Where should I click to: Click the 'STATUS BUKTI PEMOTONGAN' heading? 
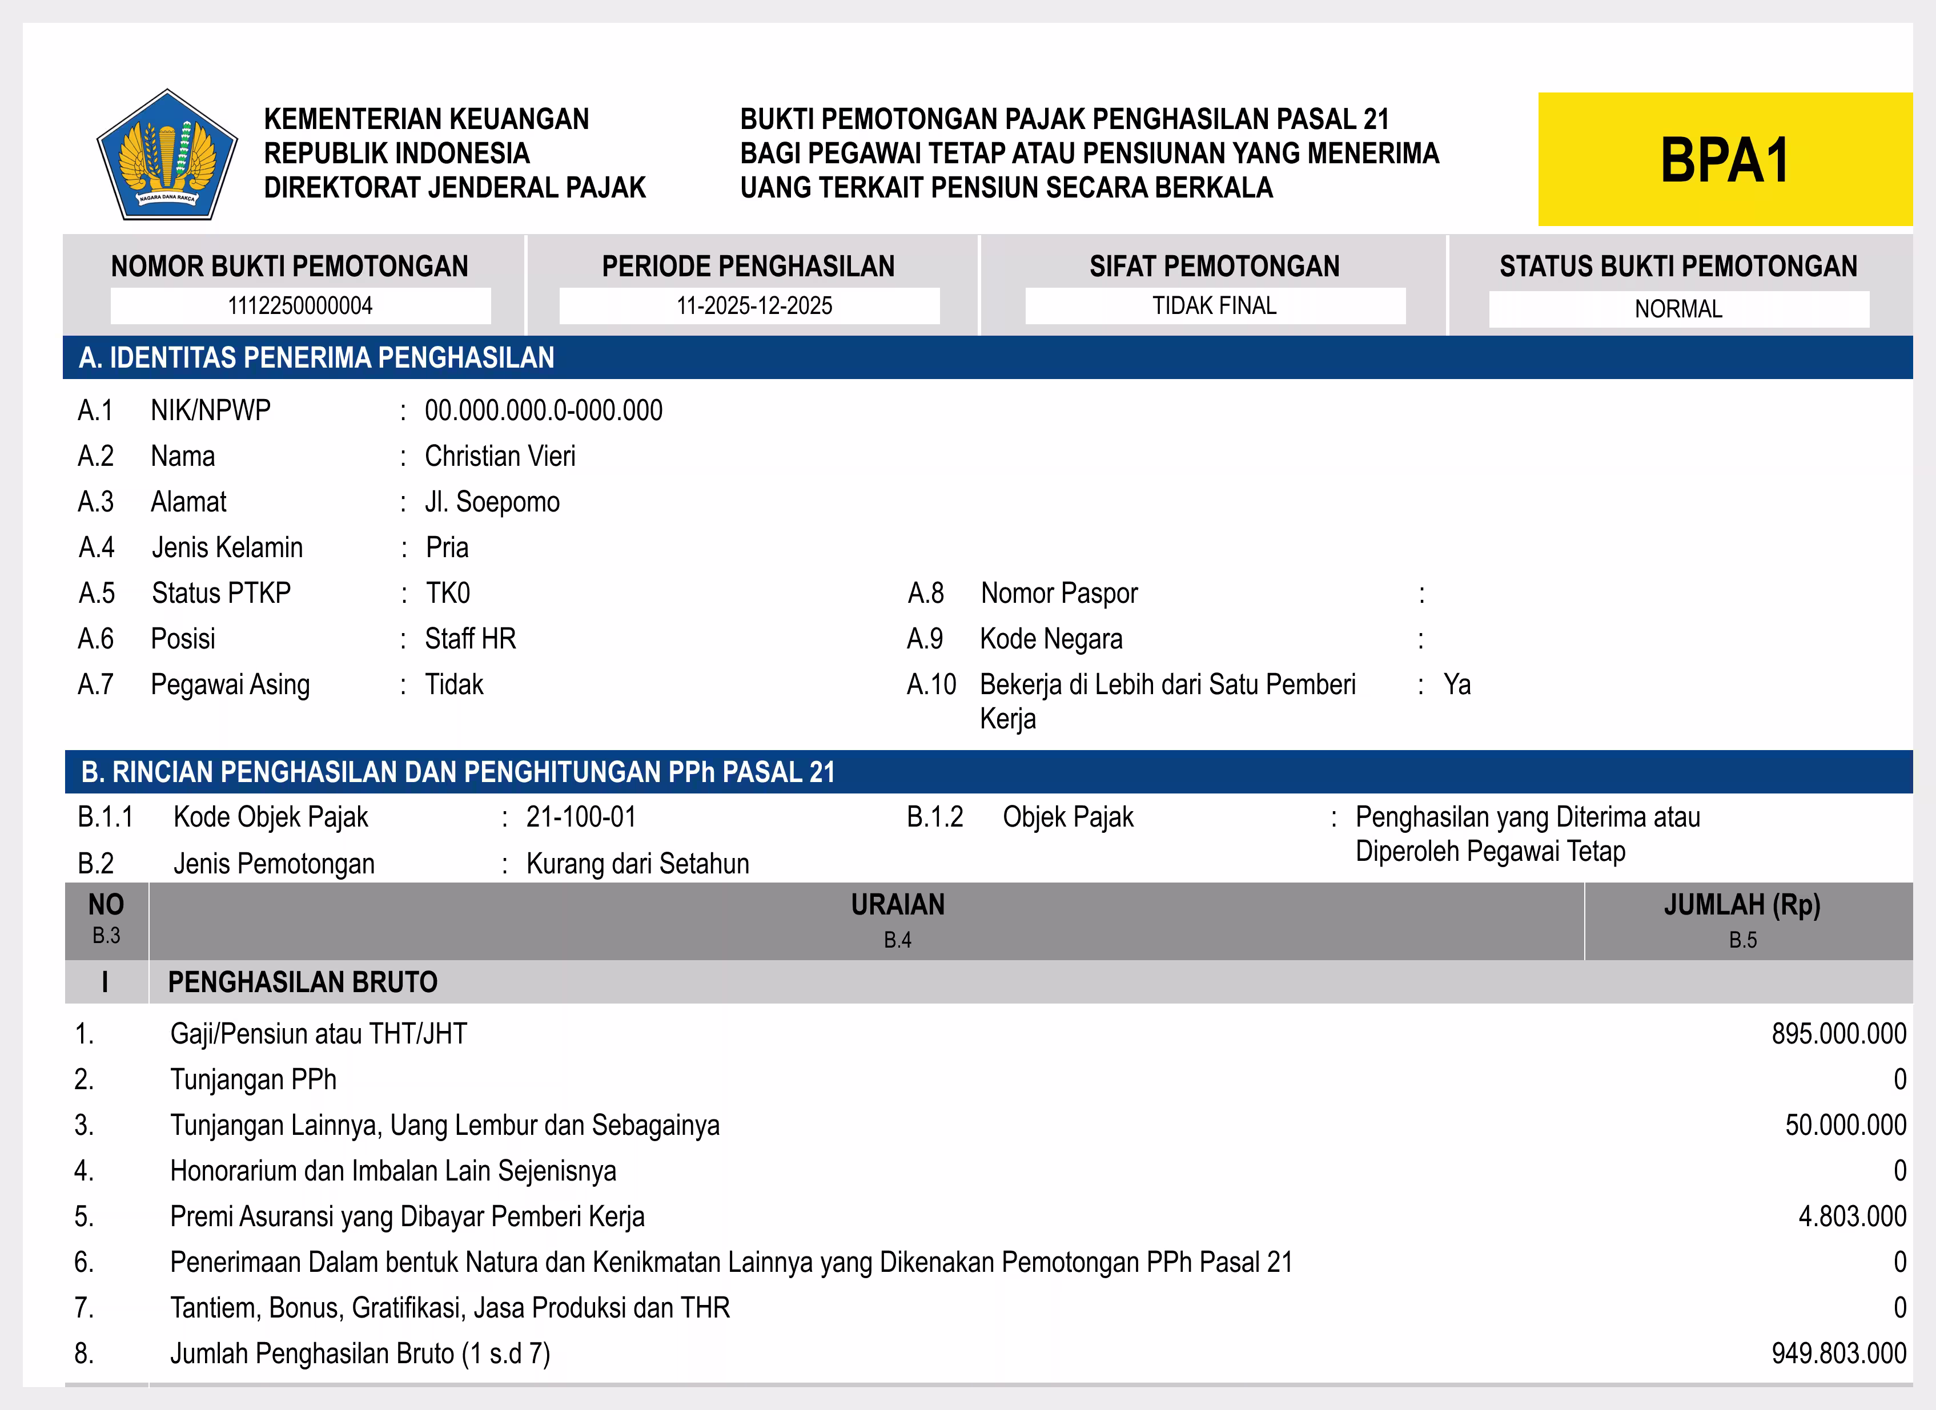(1678, 266)
